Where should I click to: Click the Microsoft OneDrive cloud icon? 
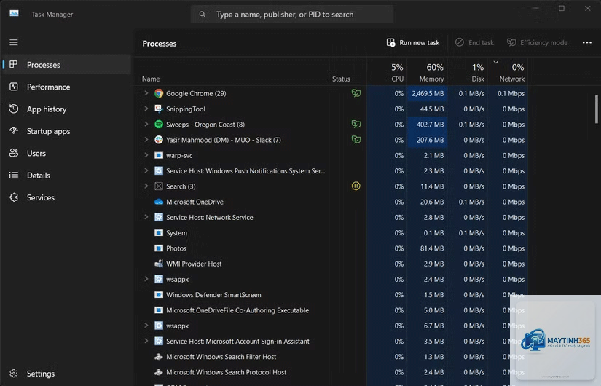[x=159, y=202]
